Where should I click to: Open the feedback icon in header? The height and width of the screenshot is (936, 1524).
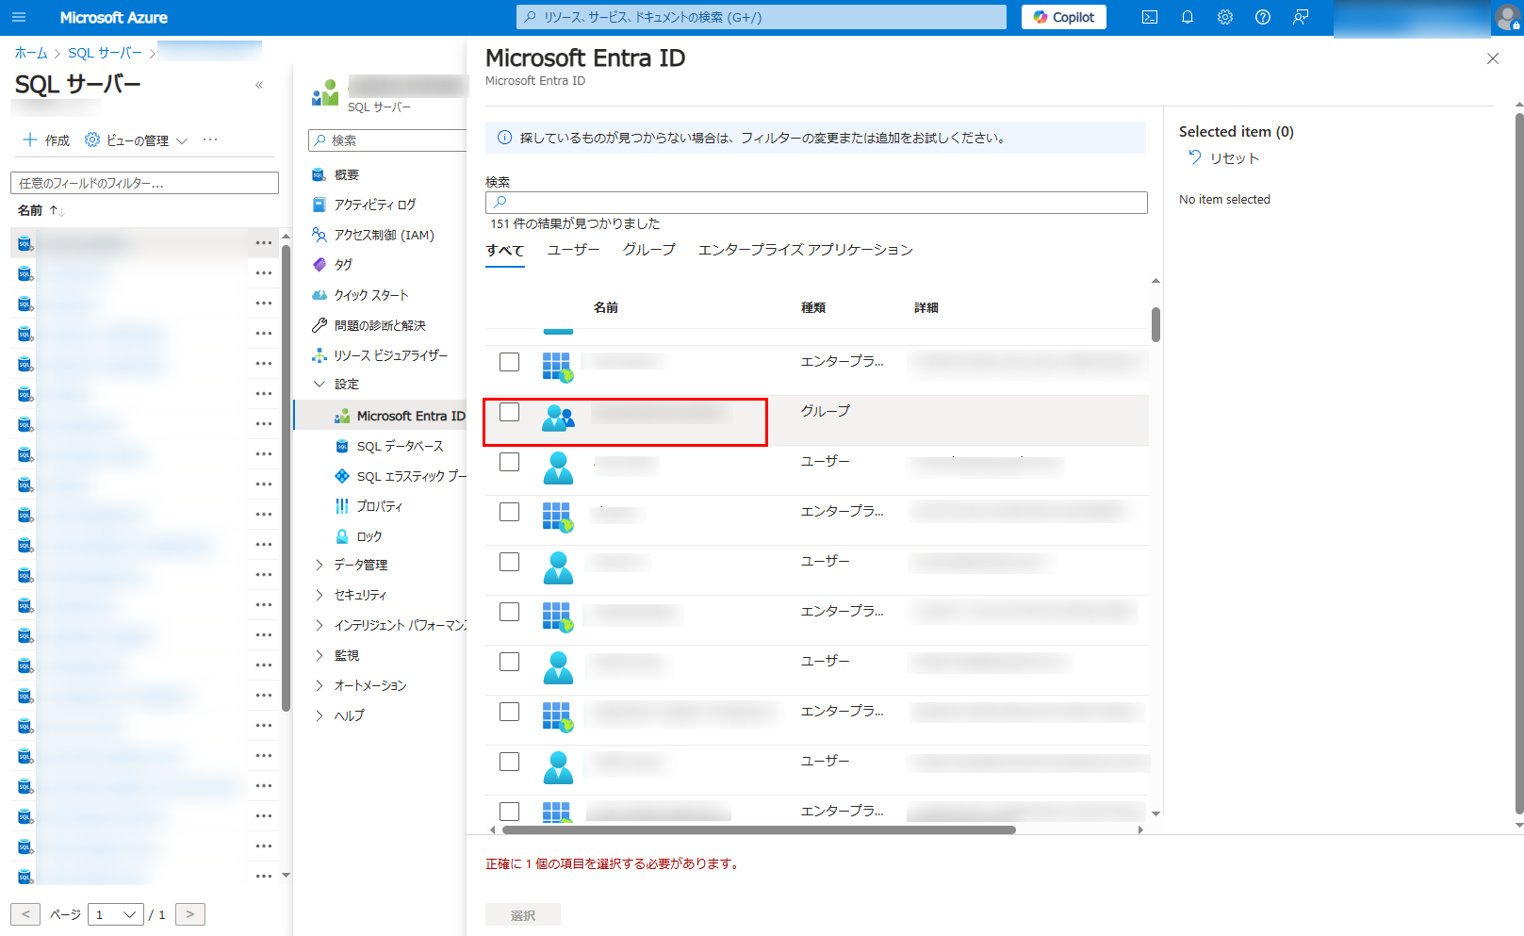point(1301,17)
